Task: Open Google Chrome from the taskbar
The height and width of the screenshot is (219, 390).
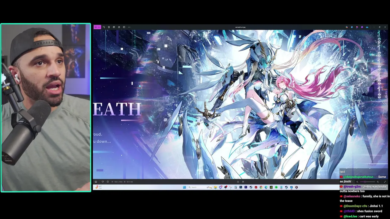Action: (261, 187)
